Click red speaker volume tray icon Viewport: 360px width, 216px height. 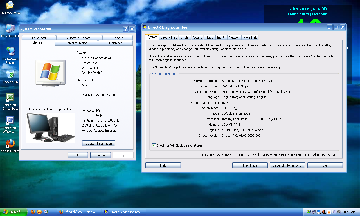(324, 212)
